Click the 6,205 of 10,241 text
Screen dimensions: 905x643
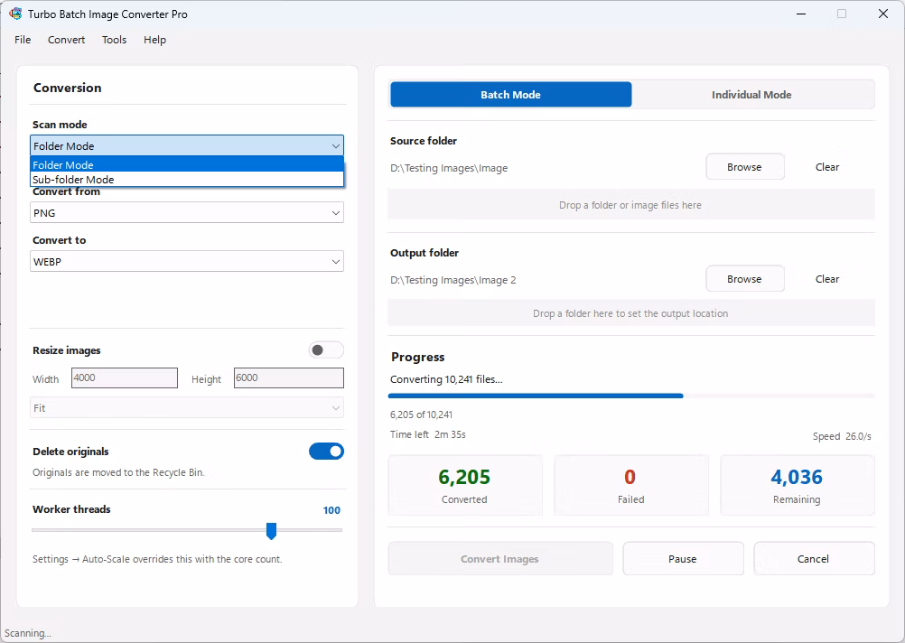click(x=421, y=415)
